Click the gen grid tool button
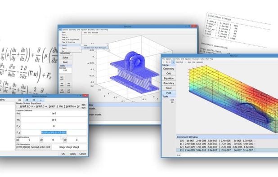278x177 pixels. [62, 78]
